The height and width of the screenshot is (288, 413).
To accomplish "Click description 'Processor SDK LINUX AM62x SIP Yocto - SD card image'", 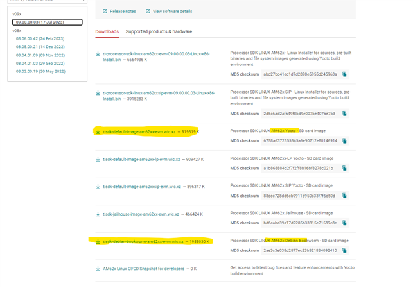I will pyautogui.click(x=281, y=185).
